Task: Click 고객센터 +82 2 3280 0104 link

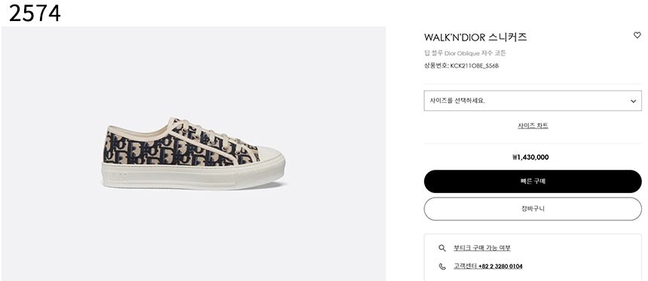Action: [x=488, y=266]
